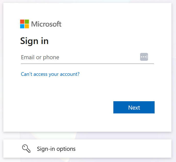This screenshot has width=176, height=162.
Task: Click the password manager autofill icon
Action: (x=144, y=57)
